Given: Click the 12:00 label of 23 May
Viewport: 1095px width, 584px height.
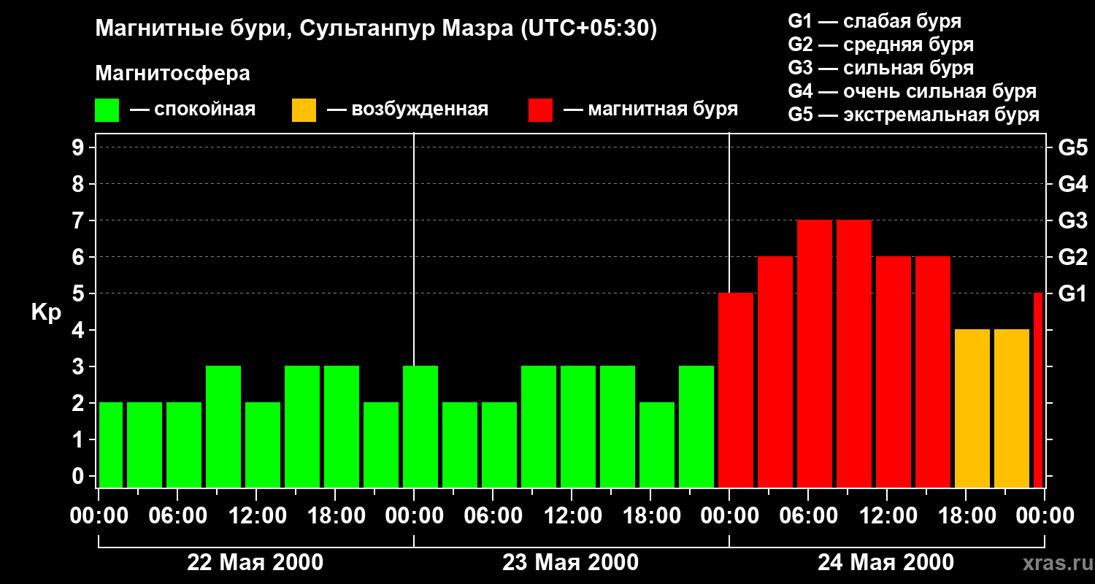Looking at the screenshot, I should click(572, 516).
